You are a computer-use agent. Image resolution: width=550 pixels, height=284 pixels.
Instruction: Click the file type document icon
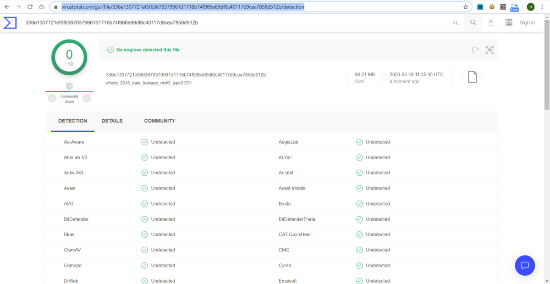pyautogui.click(x=472, y=78)
